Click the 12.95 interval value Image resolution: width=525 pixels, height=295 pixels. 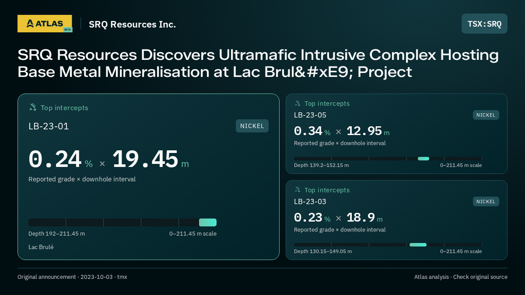click(364, 131)
